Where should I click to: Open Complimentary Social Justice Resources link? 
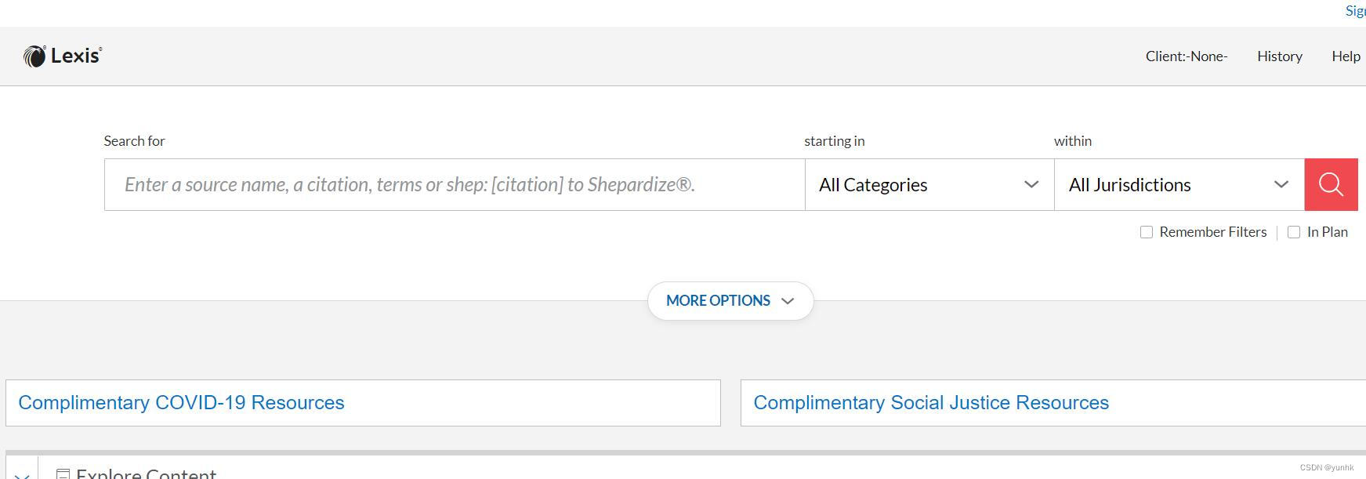(931, 403)
